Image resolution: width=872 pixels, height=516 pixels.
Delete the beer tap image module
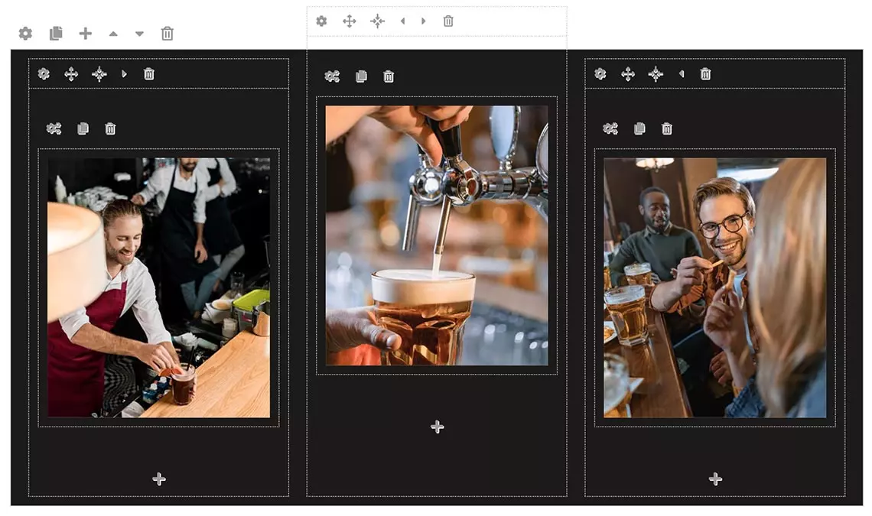click(389, 76)
